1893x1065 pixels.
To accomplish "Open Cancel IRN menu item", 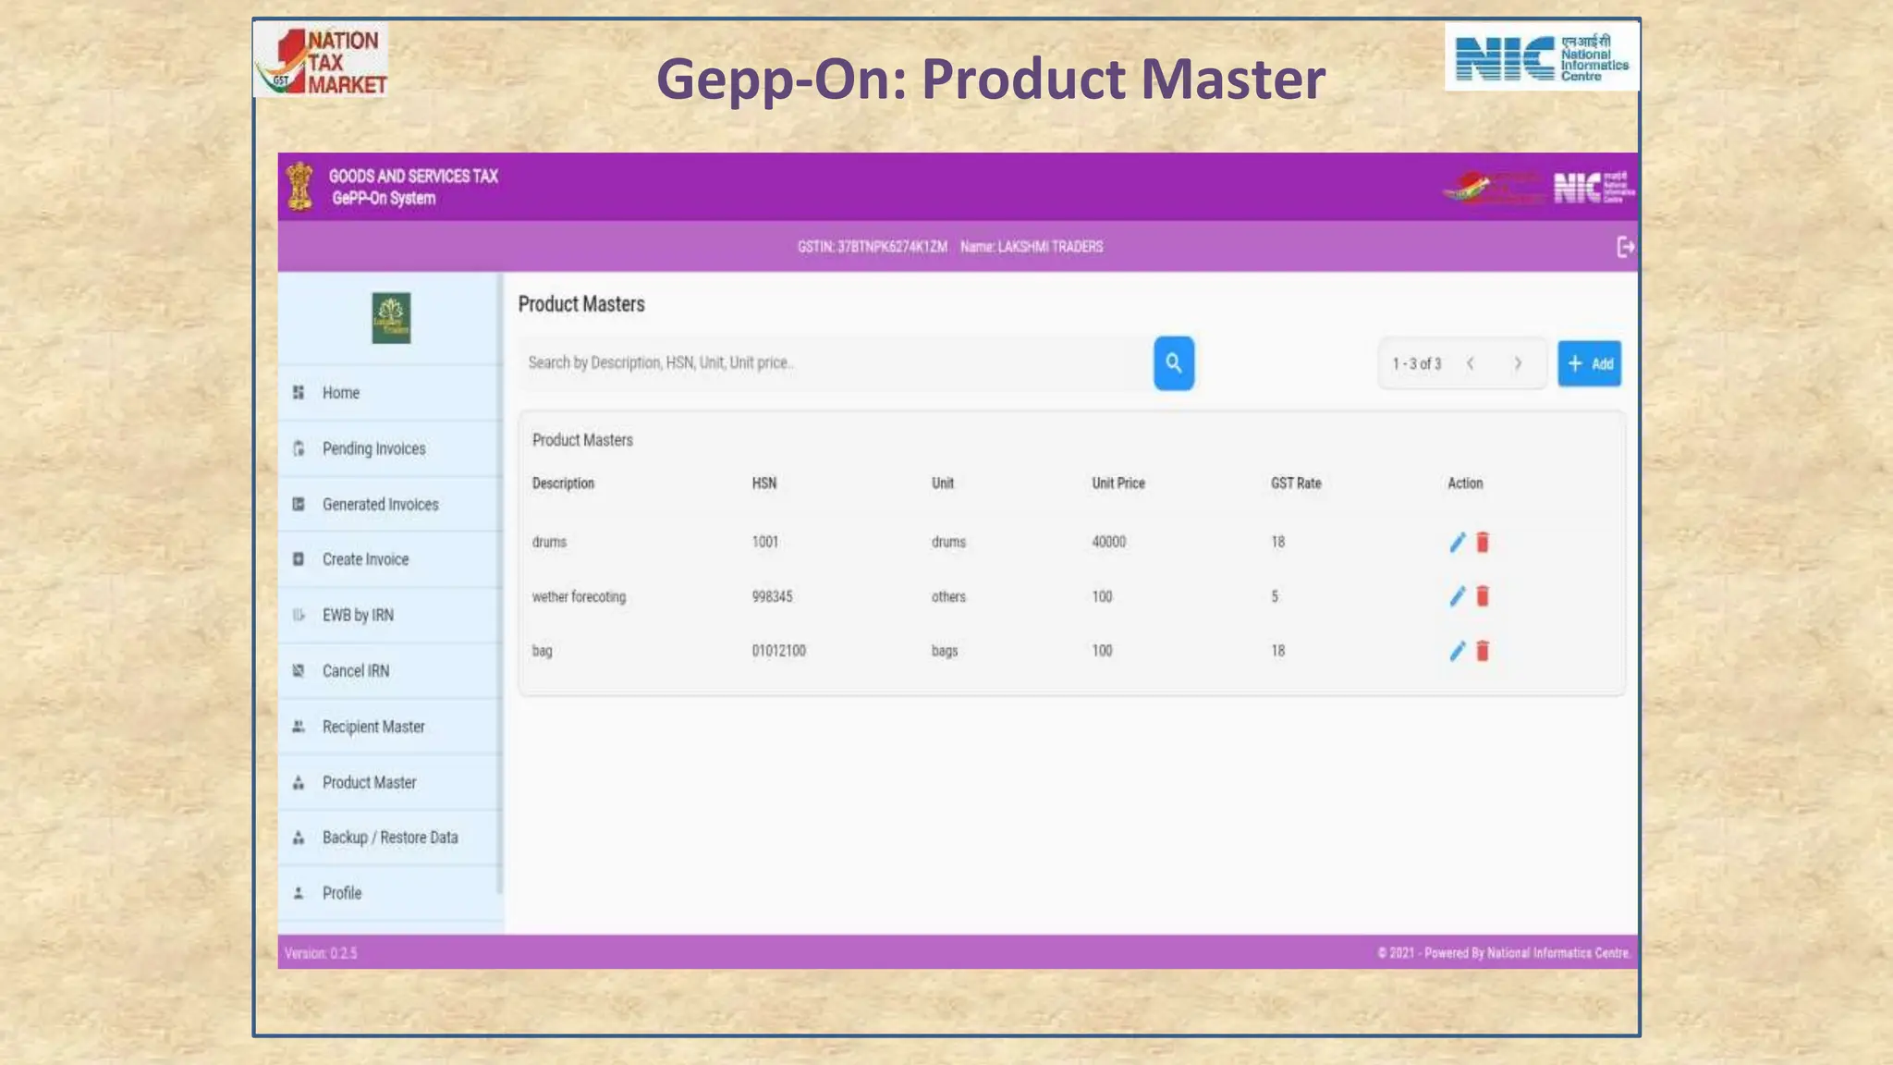I will tap(390, 670).
